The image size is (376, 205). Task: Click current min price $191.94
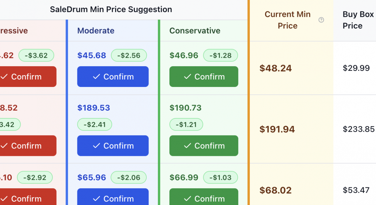[x=277, y=129]
